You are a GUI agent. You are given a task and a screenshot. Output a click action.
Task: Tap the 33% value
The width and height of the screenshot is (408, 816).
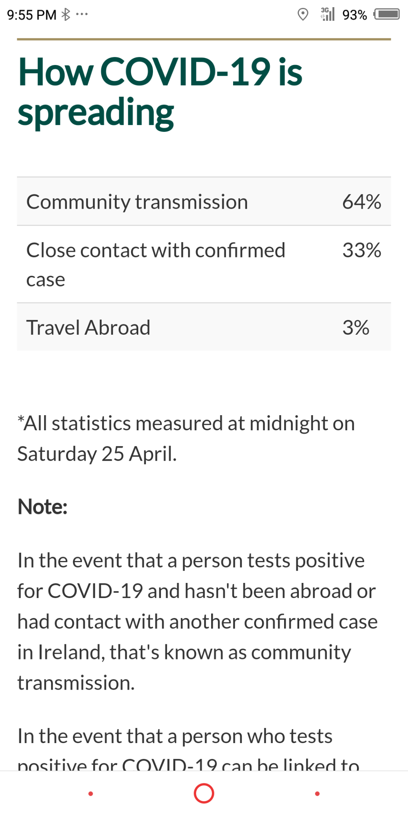tap(361, 250)
